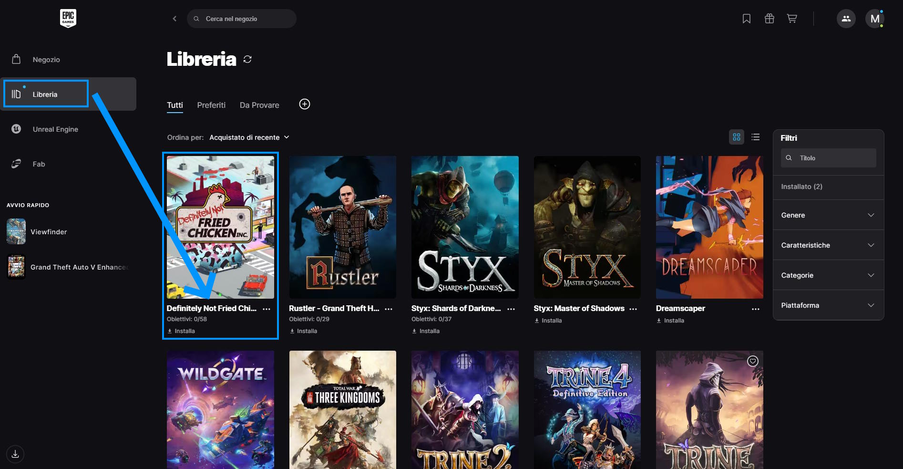
Task: Add a new collection with plus icon
Action: pos(304,104)
